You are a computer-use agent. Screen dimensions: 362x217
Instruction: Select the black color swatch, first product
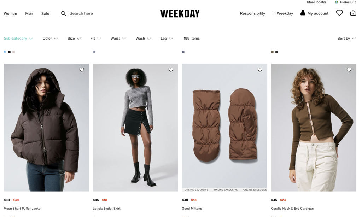pos(9,52)
